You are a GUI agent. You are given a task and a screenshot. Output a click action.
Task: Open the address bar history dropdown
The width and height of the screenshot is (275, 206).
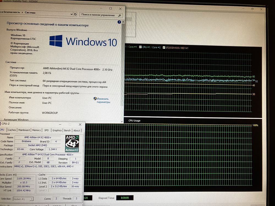pyautogui.click(x=71, y=14)
